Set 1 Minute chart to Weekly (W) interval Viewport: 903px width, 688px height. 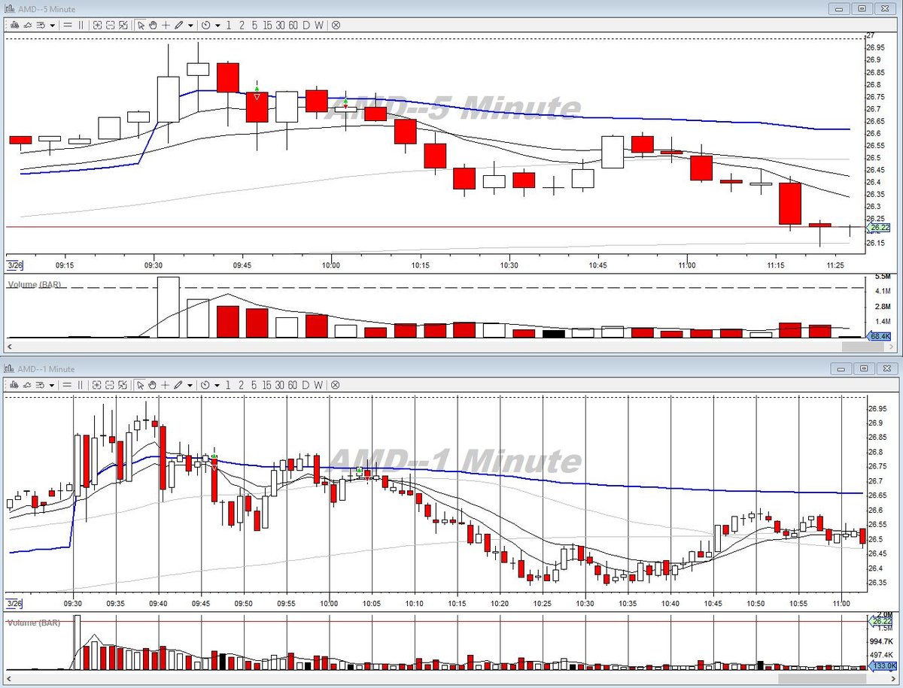coord(319,384)
